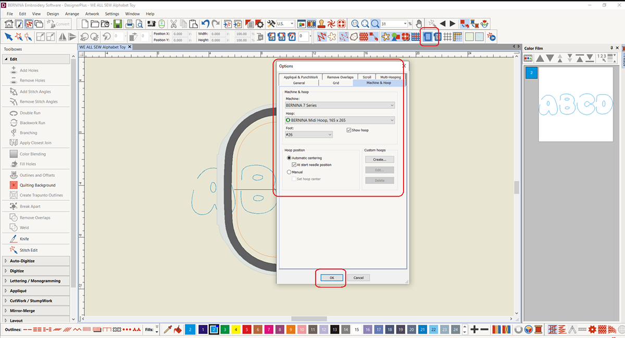
Task: Click the minus remove color icon
Action: (x=484, y=329)
